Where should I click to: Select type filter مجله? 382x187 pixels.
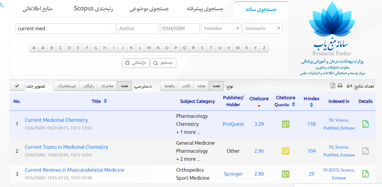(x=201, y=86)
